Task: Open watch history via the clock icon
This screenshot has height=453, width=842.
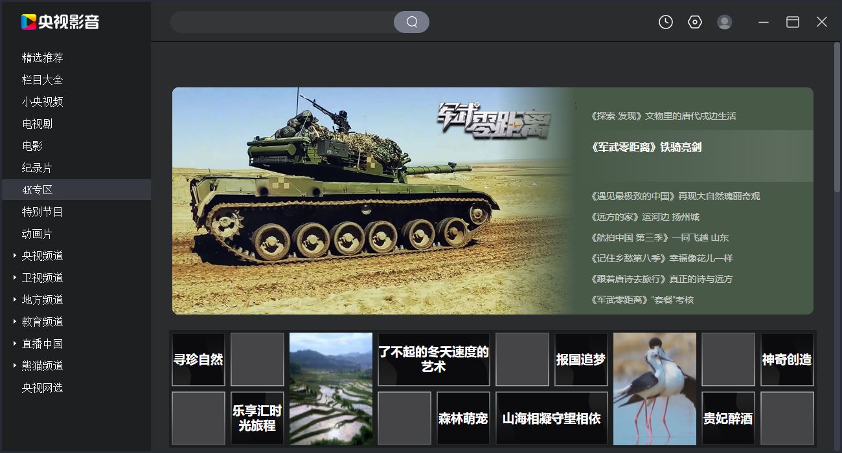Action: (x=665, y=21)
